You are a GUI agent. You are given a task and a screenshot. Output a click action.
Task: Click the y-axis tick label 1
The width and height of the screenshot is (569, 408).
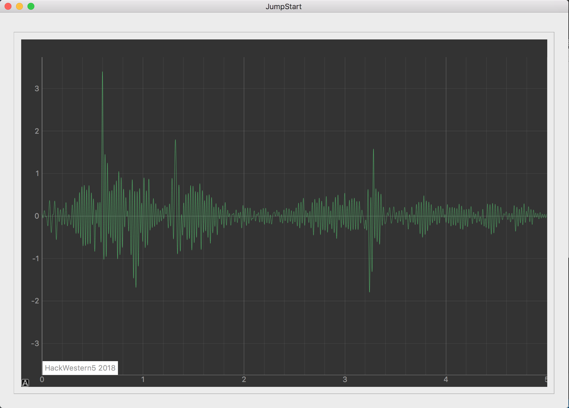coord(37,173)
